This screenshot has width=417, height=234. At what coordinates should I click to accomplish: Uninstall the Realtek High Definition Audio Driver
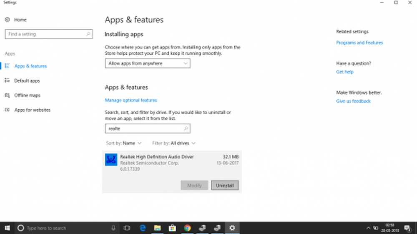tap(225, 185)
